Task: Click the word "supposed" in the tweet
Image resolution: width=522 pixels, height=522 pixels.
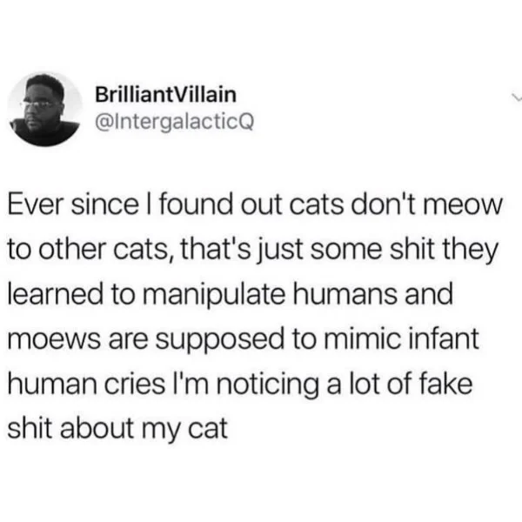Action: pyautogui.click(x=220, y=341)
